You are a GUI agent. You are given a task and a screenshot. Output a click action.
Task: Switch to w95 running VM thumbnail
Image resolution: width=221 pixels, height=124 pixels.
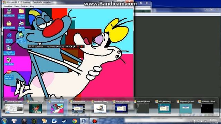(164, 107)
